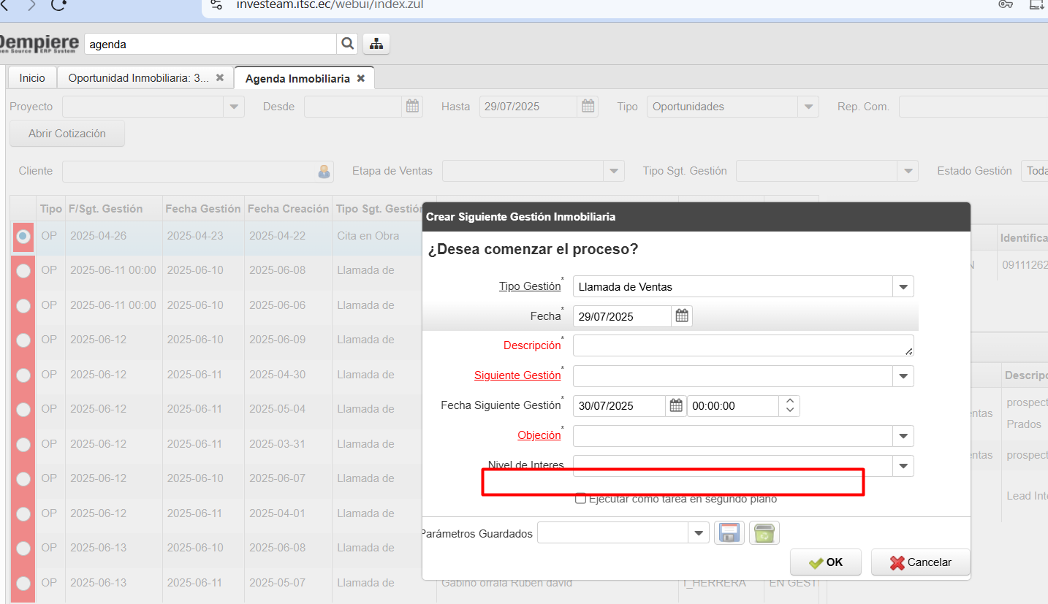Click the Cancelar button
This screenshot has height=604, width=1048.
(x=920, y=562)
